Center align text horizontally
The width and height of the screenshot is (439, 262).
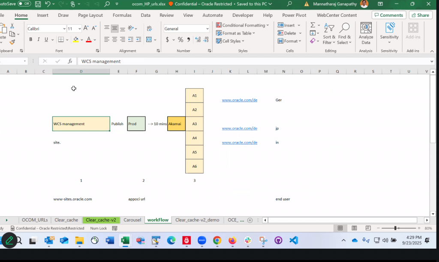114,39
